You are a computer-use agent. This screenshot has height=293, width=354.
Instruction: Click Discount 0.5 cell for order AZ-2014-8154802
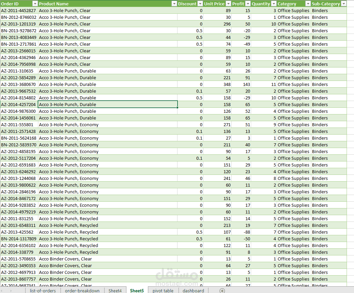point(190,98)
